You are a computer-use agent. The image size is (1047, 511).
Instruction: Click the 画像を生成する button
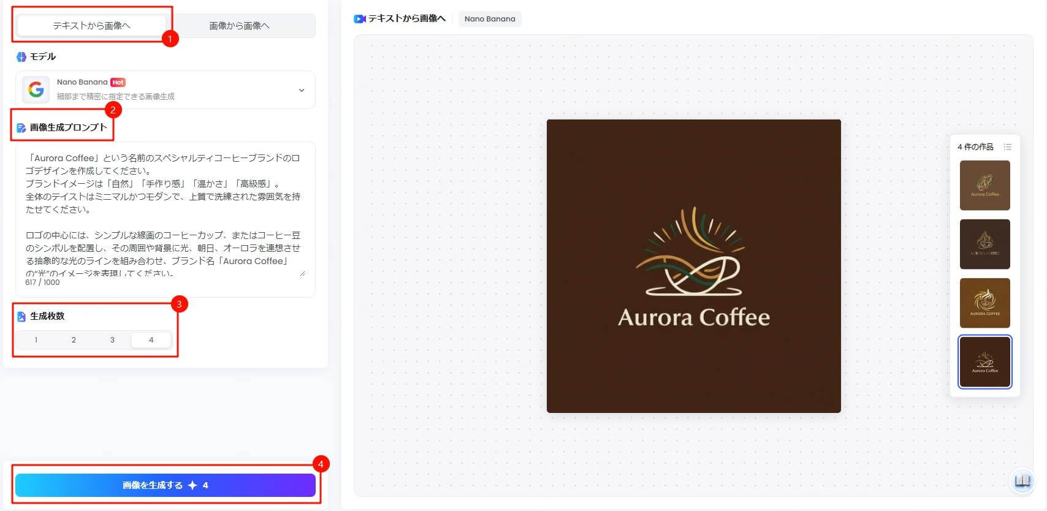(x=166, y=485)
